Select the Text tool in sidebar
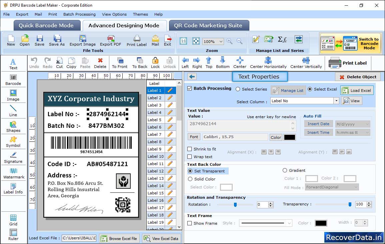 coord(13,64)
